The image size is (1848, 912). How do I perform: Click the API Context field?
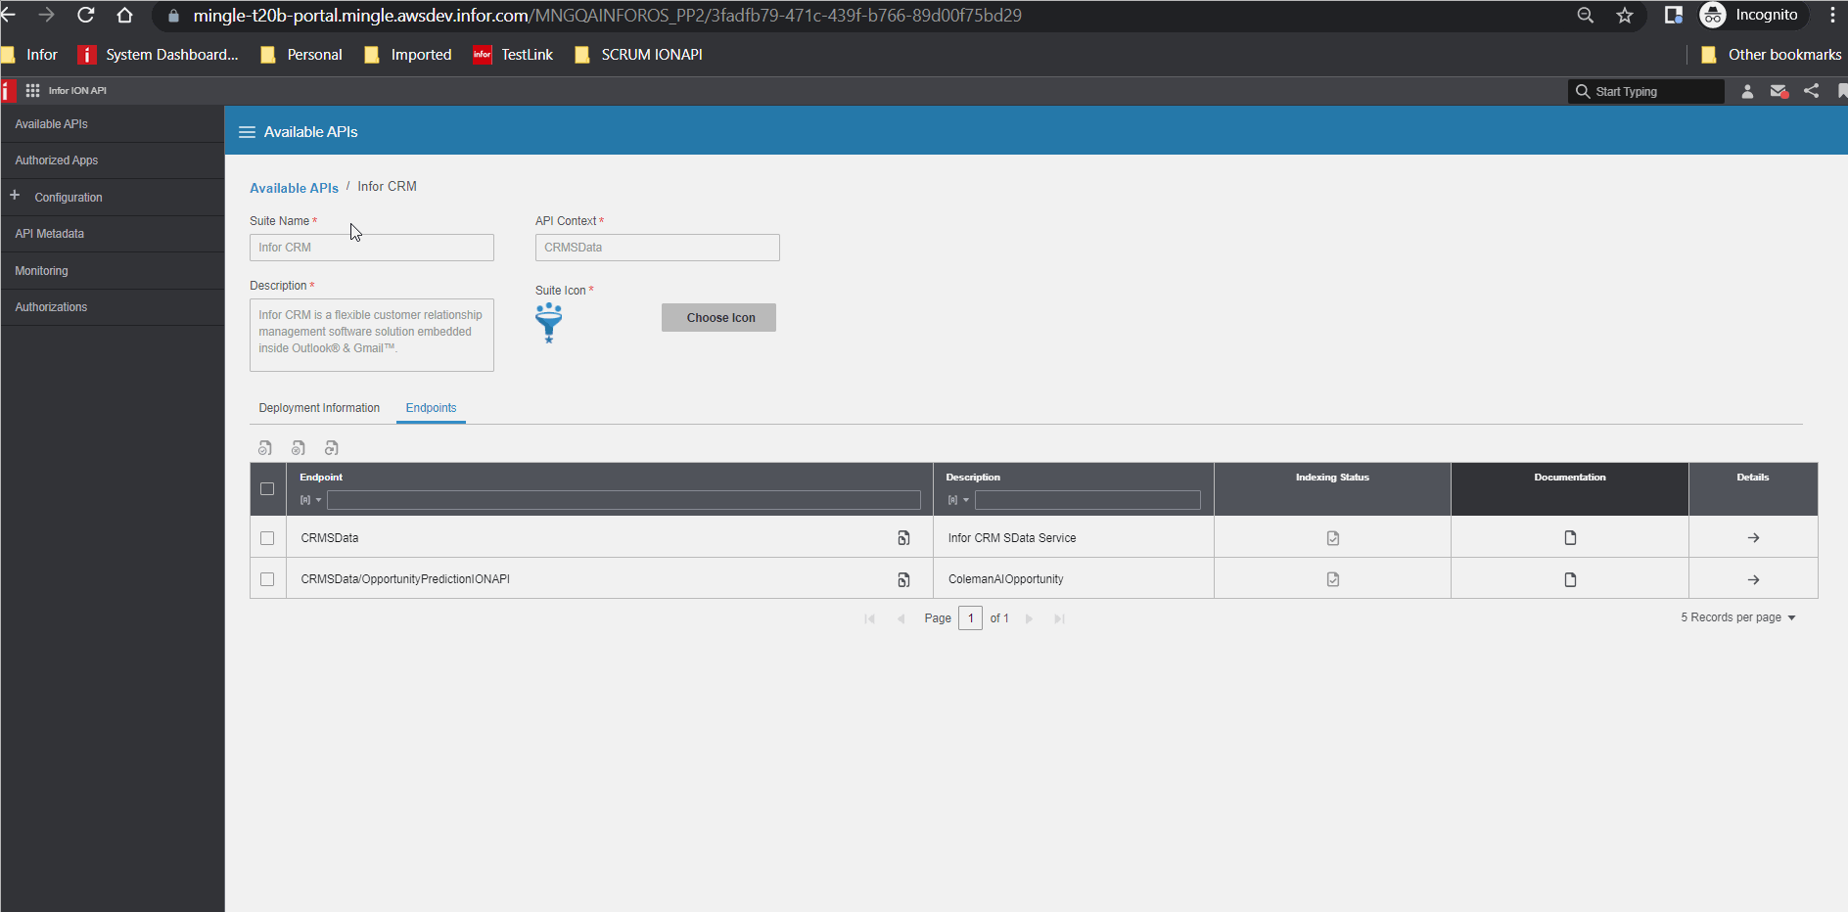[658, 248]
